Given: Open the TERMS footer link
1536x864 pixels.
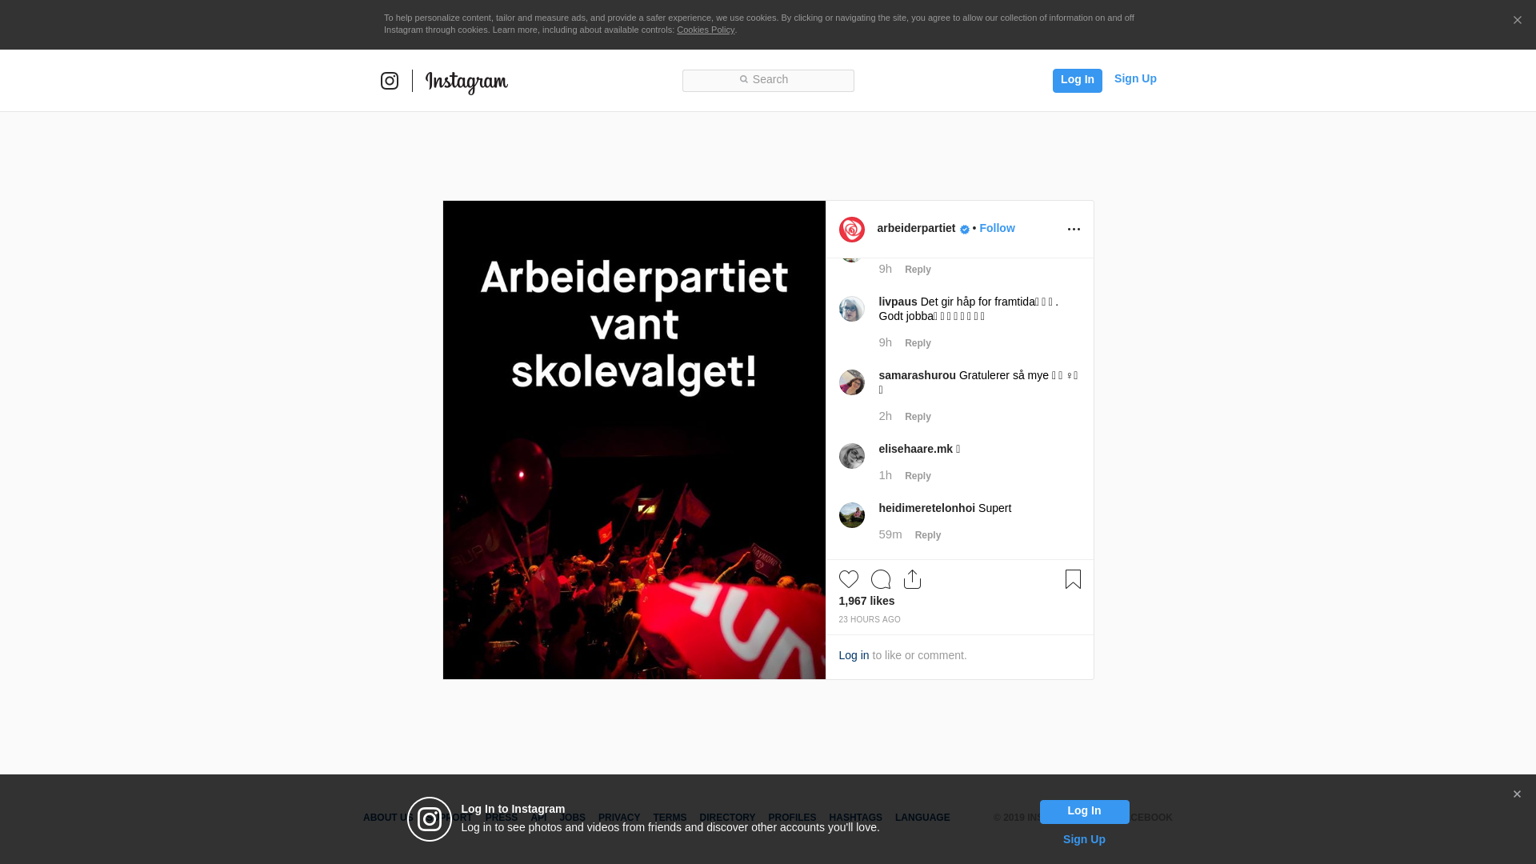Looking at the screenshot, I should coord(670,818).
